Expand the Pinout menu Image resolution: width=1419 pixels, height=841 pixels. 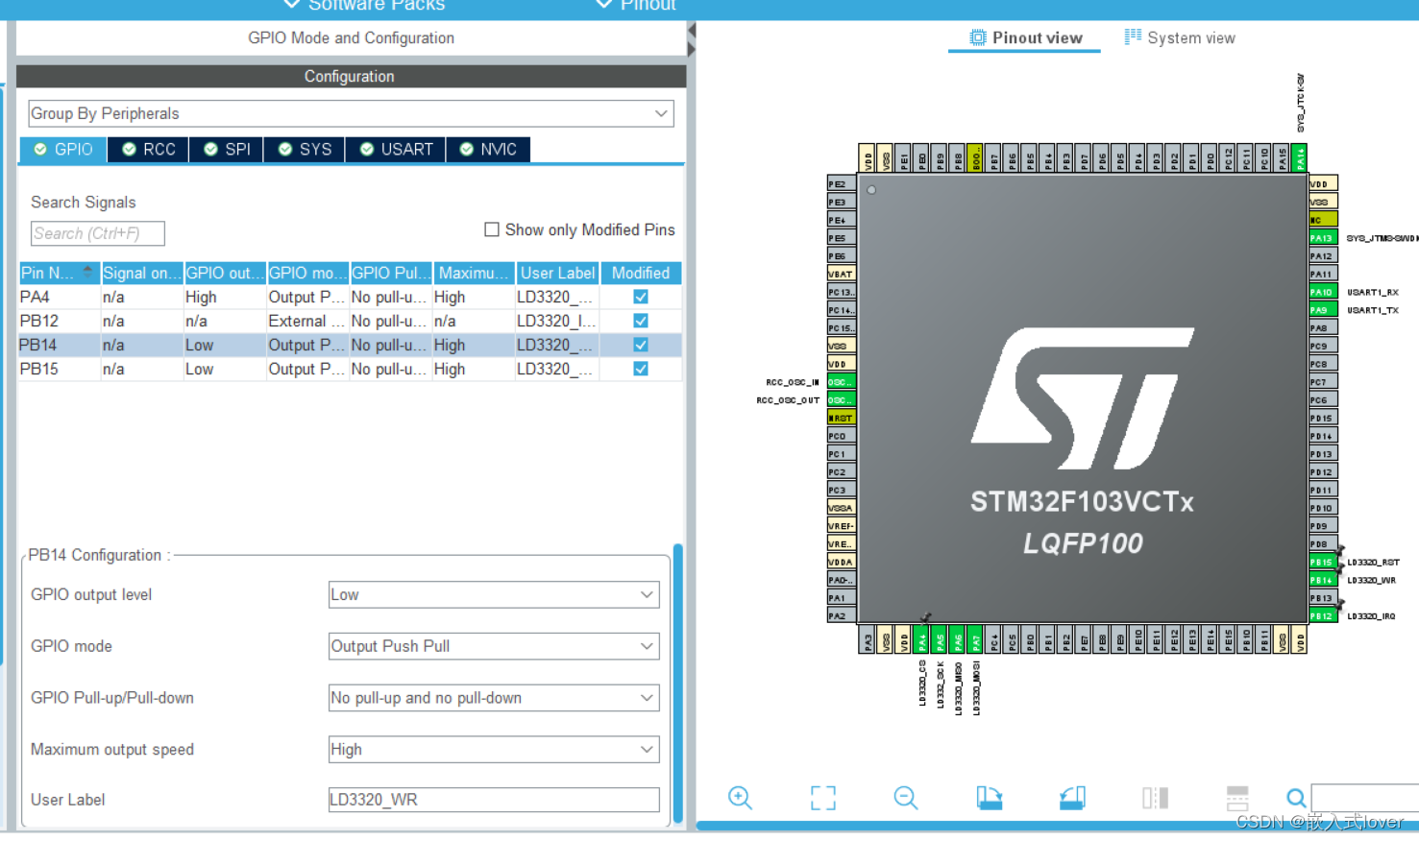[636, 5]
